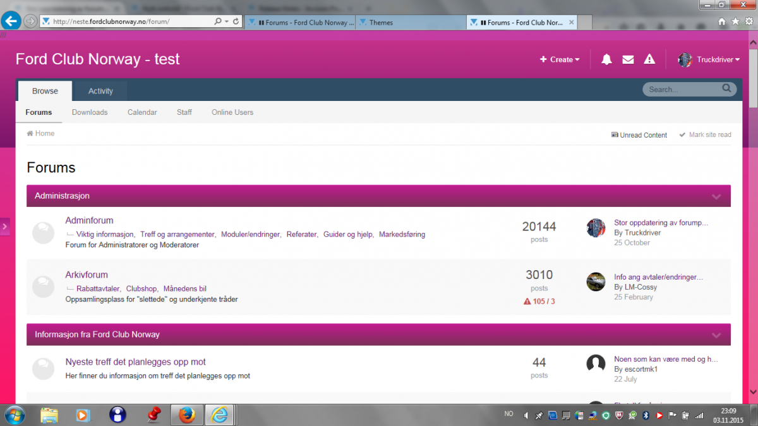Open the left side panel arrow tab
Image resolution: width=758 pixels, height=426 pixels.
[x=5, y=226]
